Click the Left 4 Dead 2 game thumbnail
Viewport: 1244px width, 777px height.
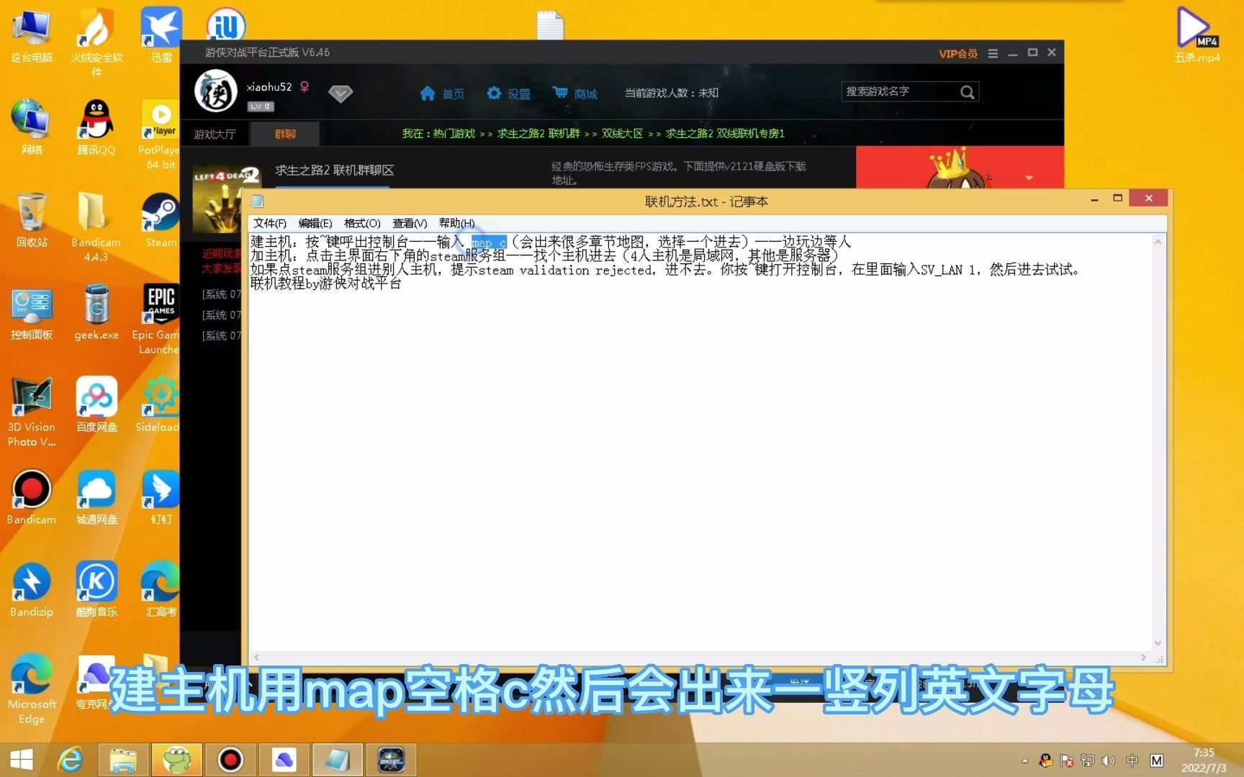click(x=217, y=199)
